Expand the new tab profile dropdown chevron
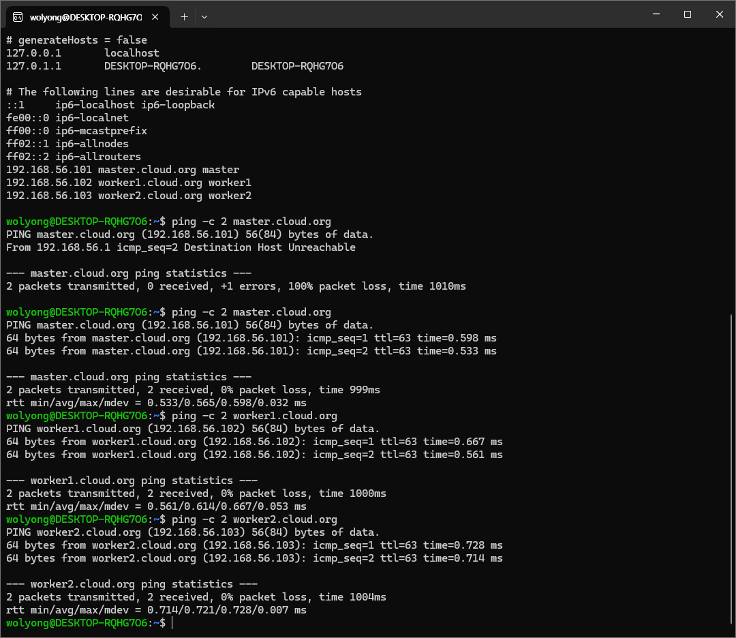 [x=204, y=17]
